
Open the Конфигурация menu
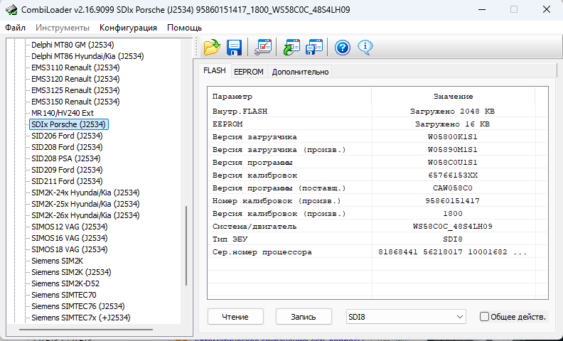tap(128, 28)
